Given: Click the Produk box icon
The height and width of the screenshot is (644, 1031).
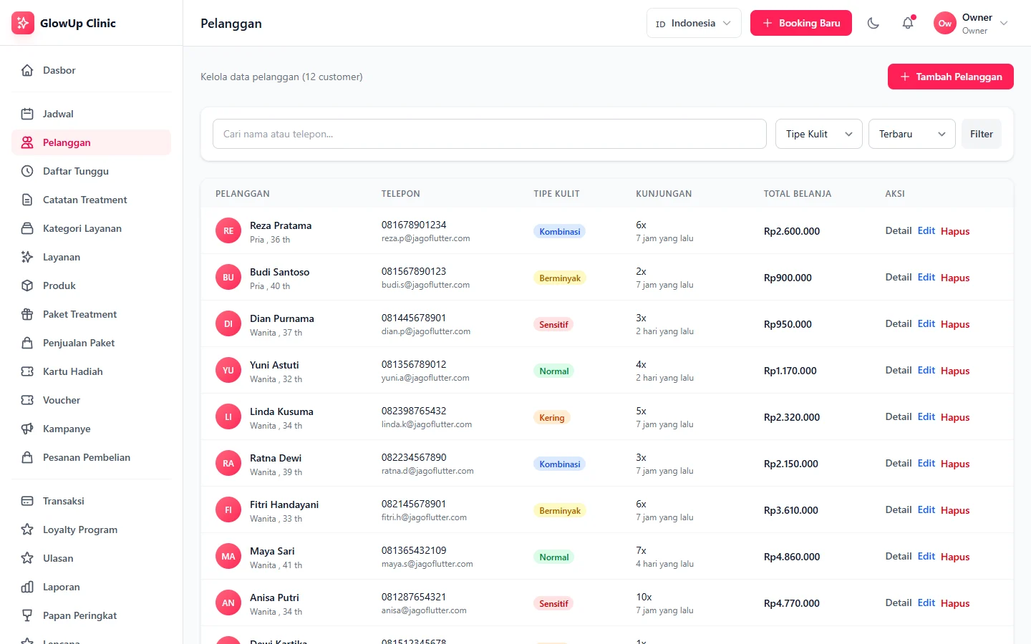Looking at the screenshot, I should tap(27, 286).
